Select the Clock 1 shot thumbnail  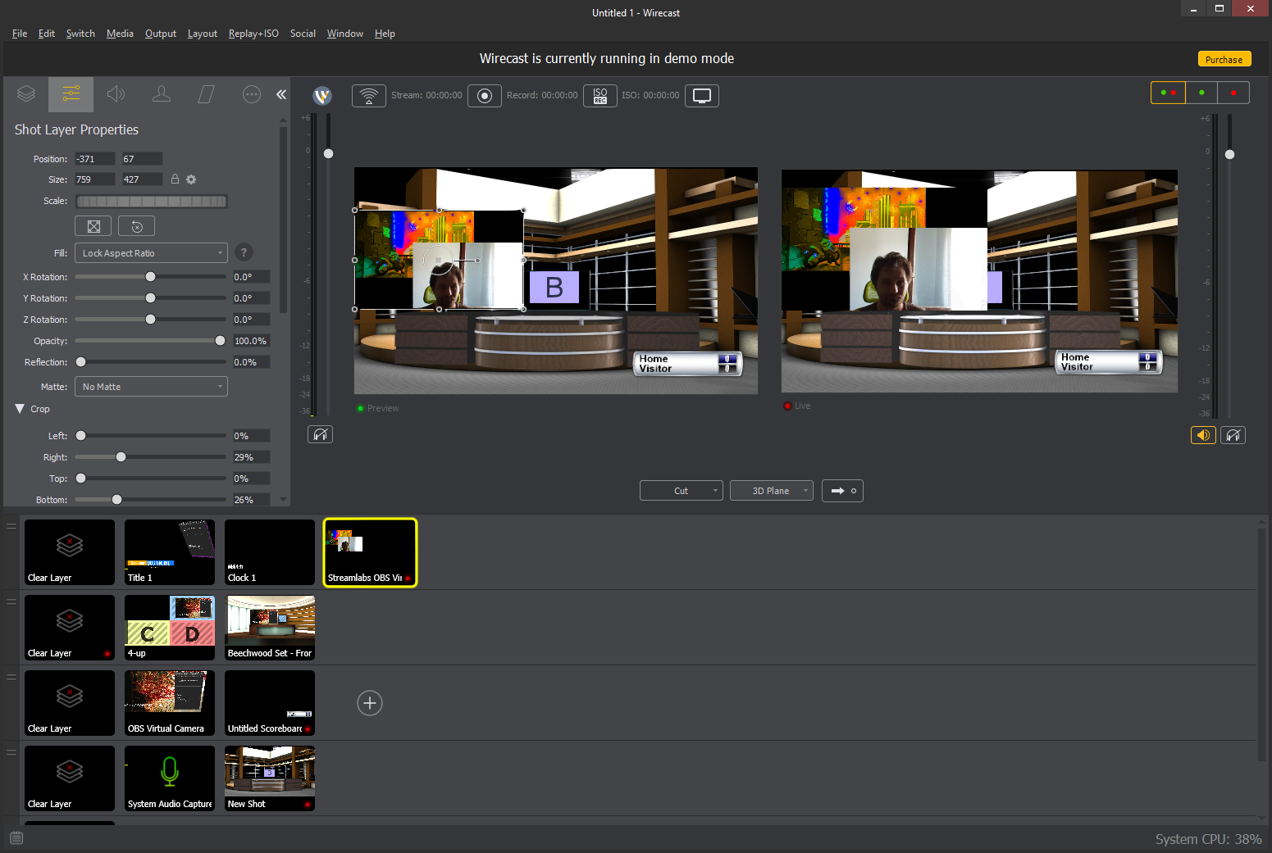[270, 552]
